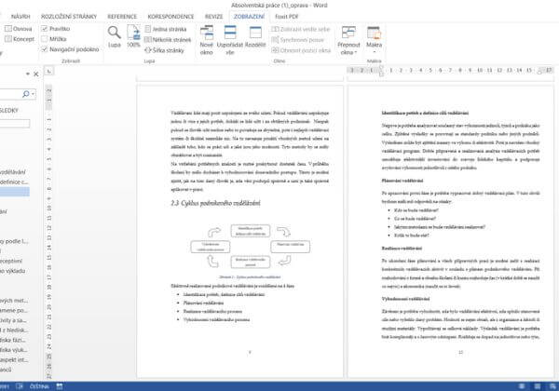Screen dimensions: 559x391
Task: Open the REFERENCE tab
Action: (x=122, y=17)
